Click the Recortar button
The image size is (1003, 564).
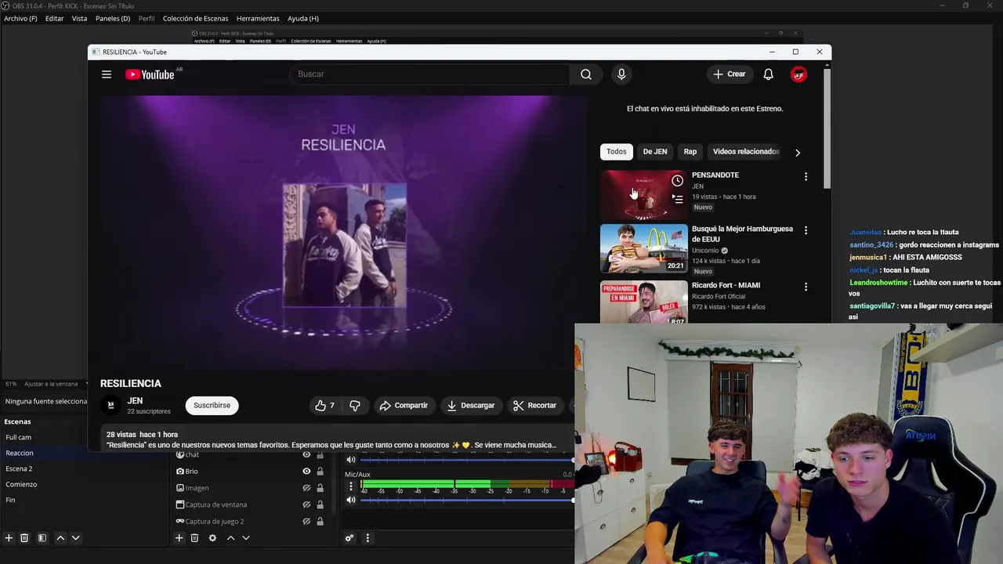pos(534,406)
